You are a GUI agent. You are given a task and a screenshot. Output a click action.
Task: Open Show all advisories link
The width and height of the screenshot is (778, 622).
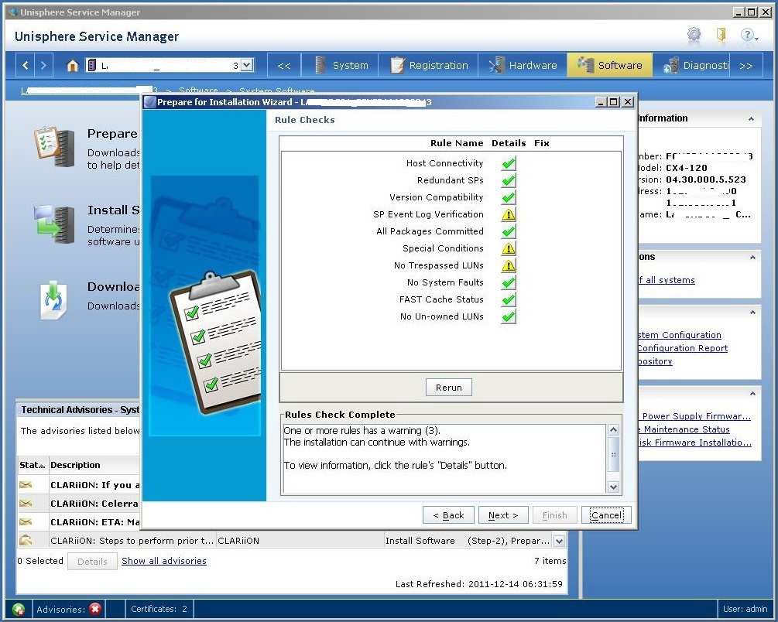tap(164, 560)
